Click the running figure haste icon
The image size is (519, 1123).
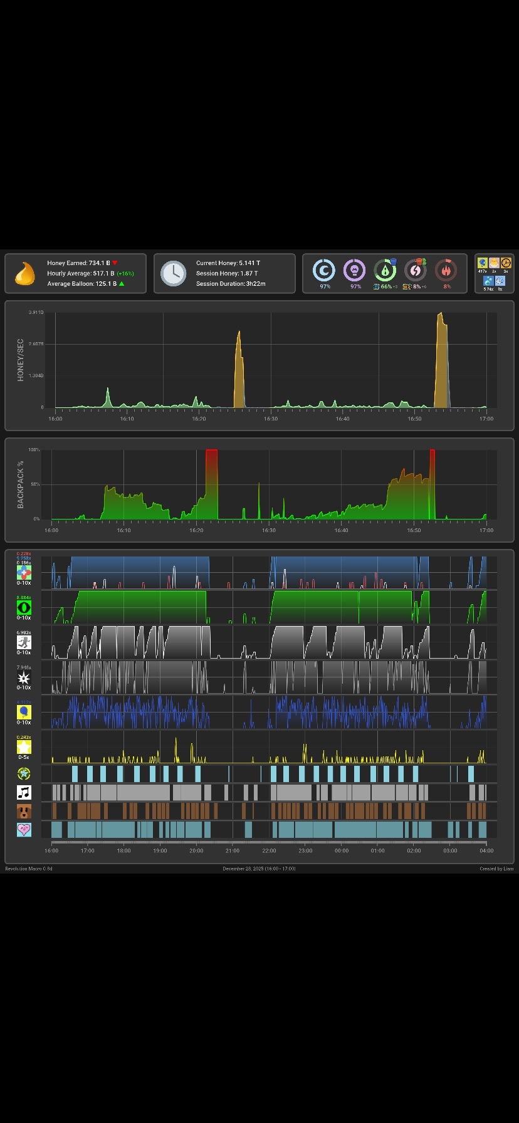(24, 642)
